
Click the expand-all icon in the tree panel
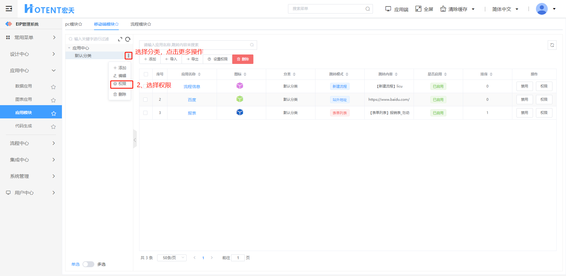[x=120, y=39]
